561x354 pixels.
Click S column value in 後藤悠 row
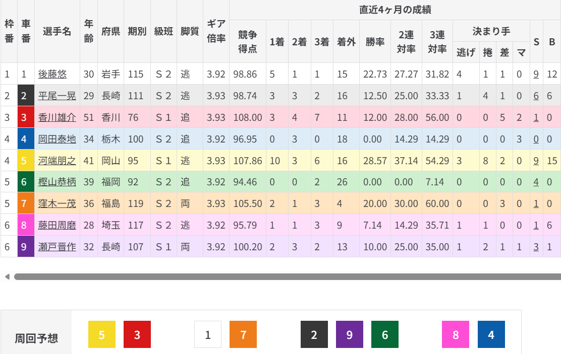[x=536, y=74]
